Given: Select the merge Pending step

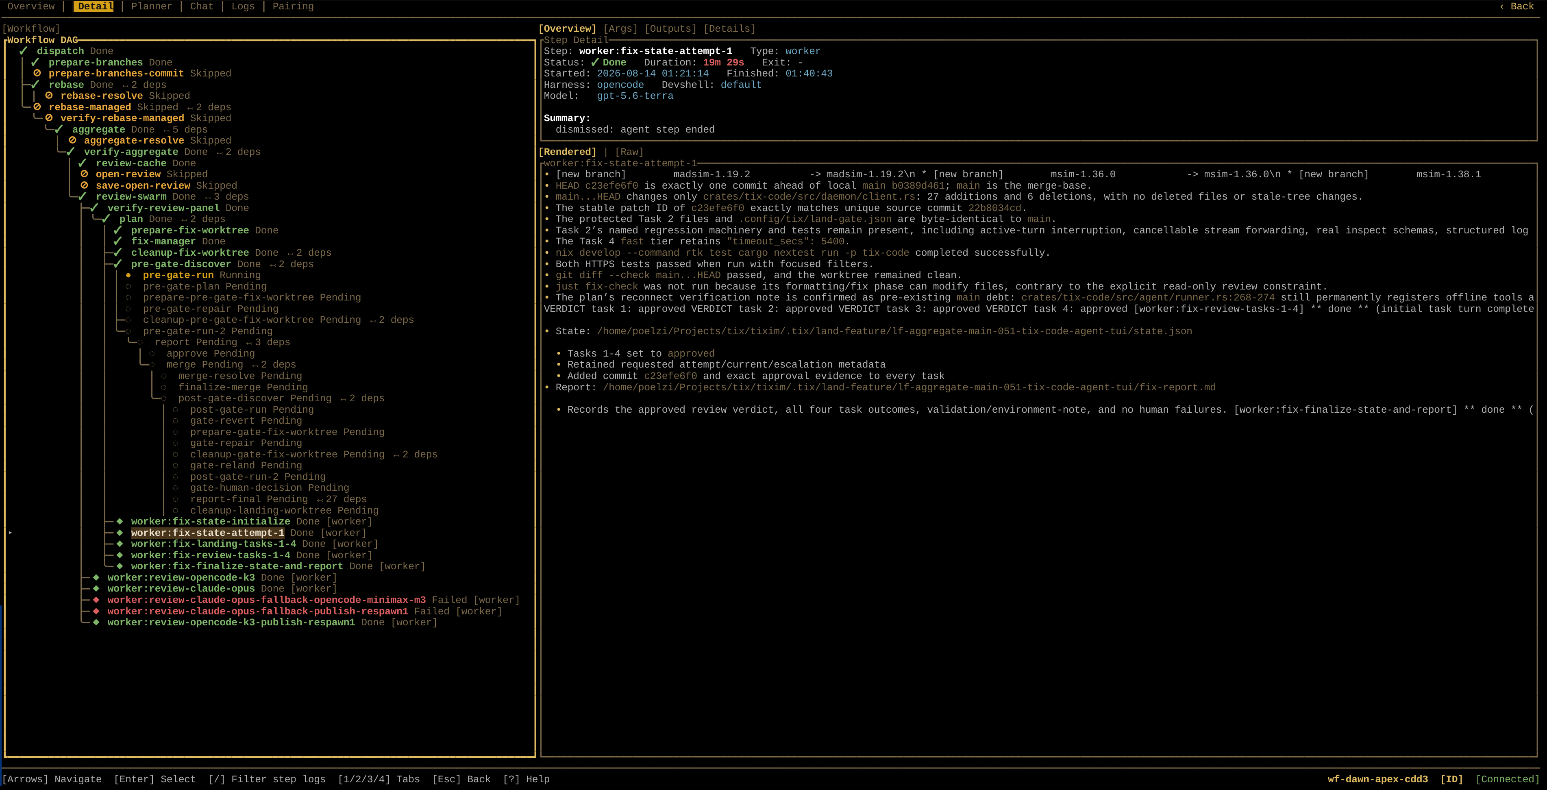Looking at the screenshot, I should pyautogui.click(x=205, y=365).
